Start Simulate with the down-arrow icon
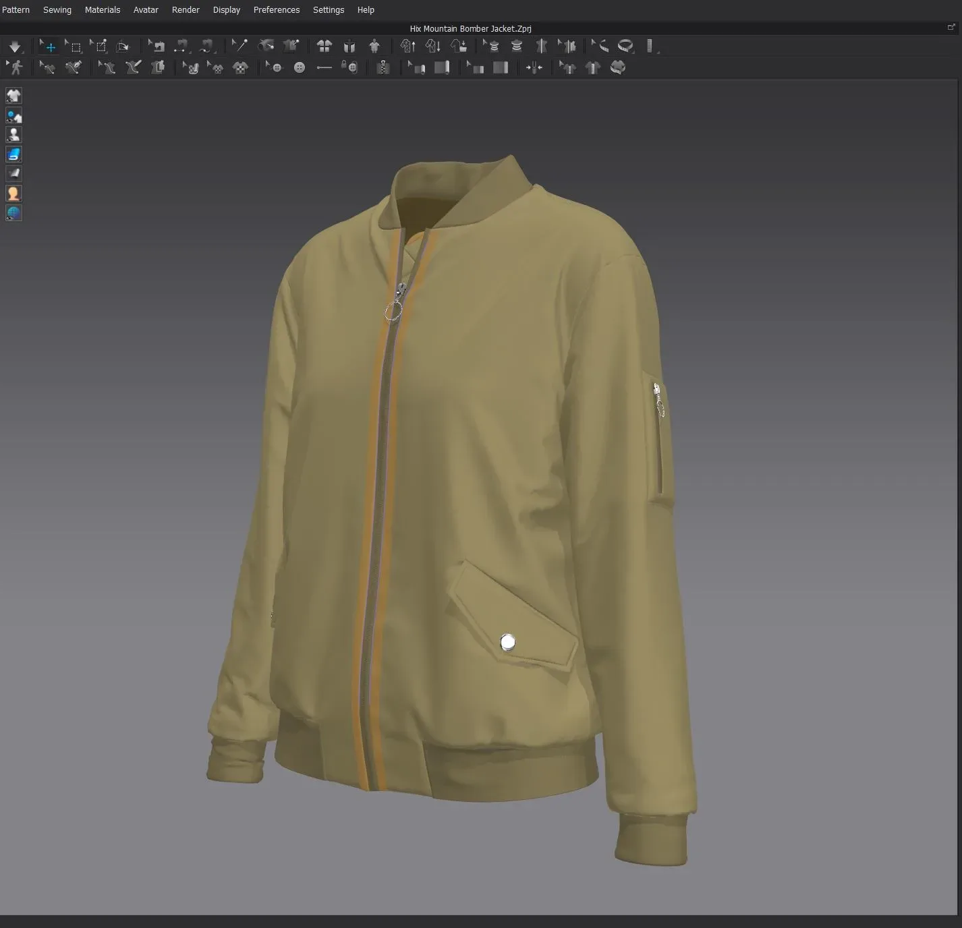This screenshot has width=962, height=928. [15, 47]
